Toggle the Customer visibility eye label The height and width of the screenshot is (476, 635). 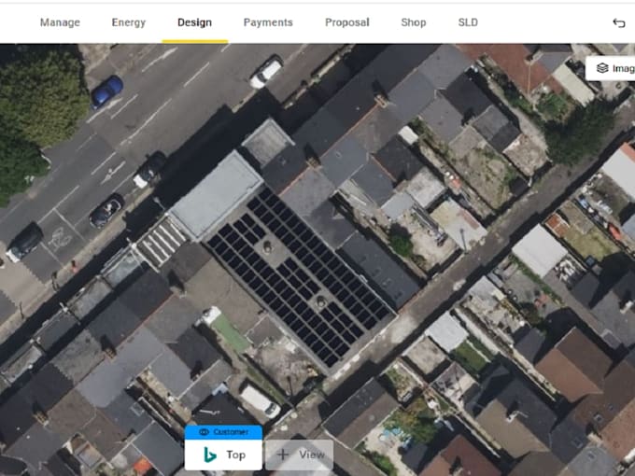point(223,432)
